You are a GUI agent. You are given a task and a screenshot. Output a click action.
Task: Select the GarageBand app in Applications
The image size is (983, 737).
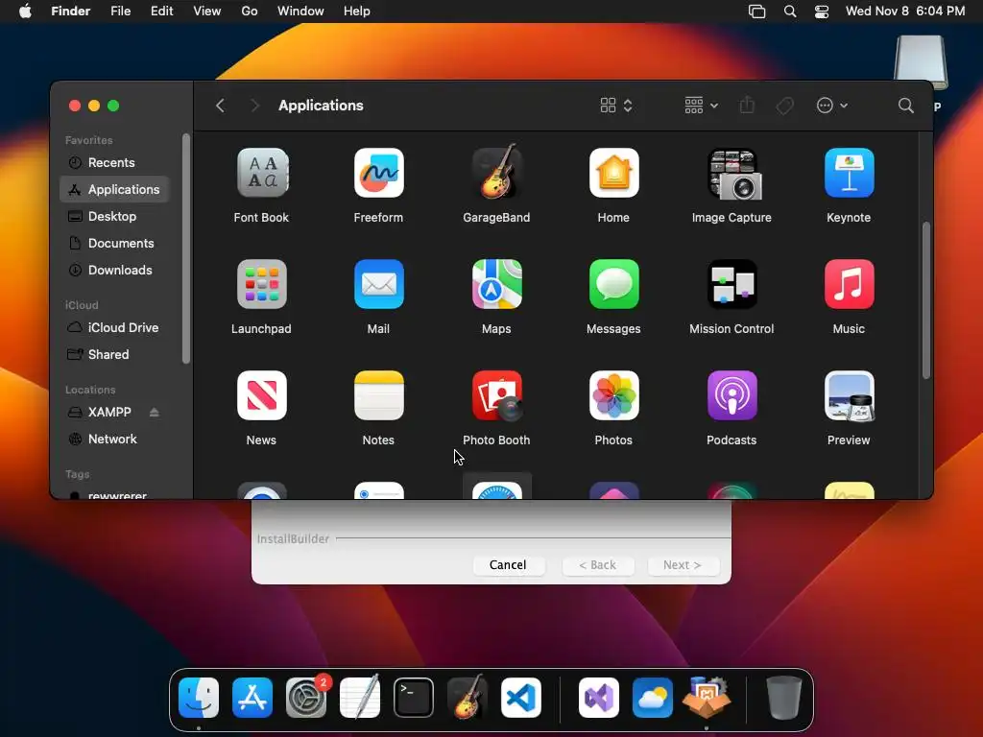point(496,172)
